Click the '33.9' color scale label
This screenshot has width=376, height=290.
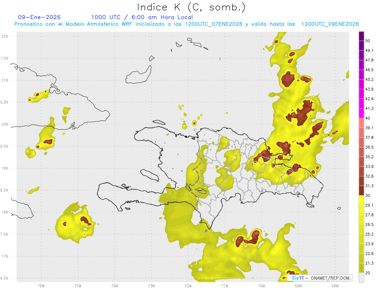tap(370, 166)
